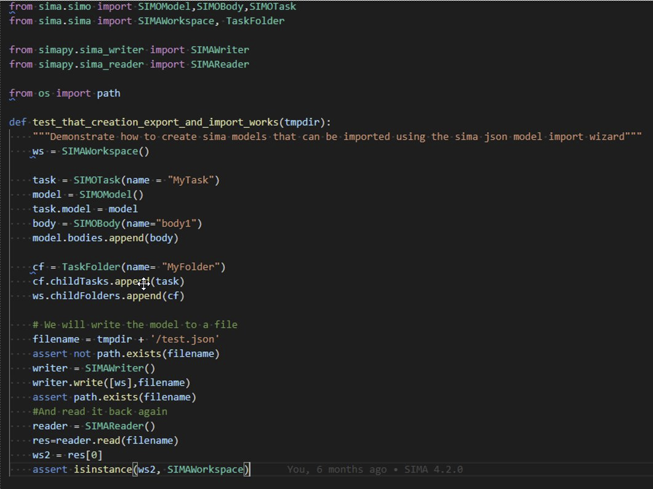Image resolution: width=653 pixels, height=489 pixels.
Task: Click the underlined ws variable with warning squiggle
Action: point(37,151)
